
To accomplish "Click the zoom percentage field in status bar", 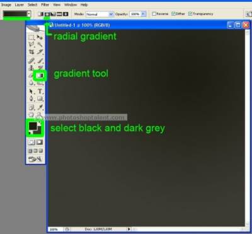I will (x=55, y=229).
